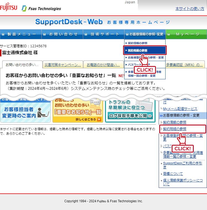Open Myメール配信サービス sidebar link

point(180,109)
